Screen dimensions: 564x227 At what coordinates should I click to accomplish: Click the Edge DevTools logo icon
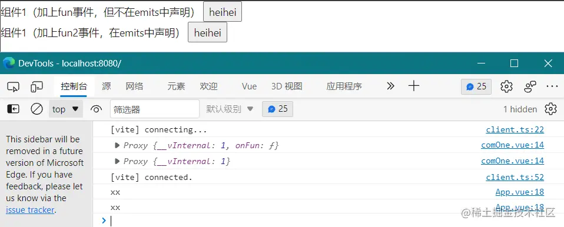click(9, 63)
